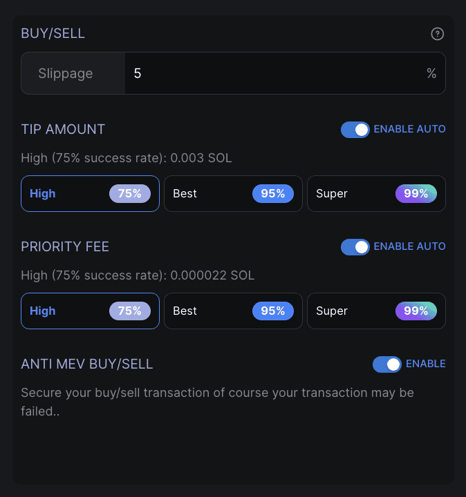
Task: Select Best option under Tip Amount
Action: (x=233, y=194)
